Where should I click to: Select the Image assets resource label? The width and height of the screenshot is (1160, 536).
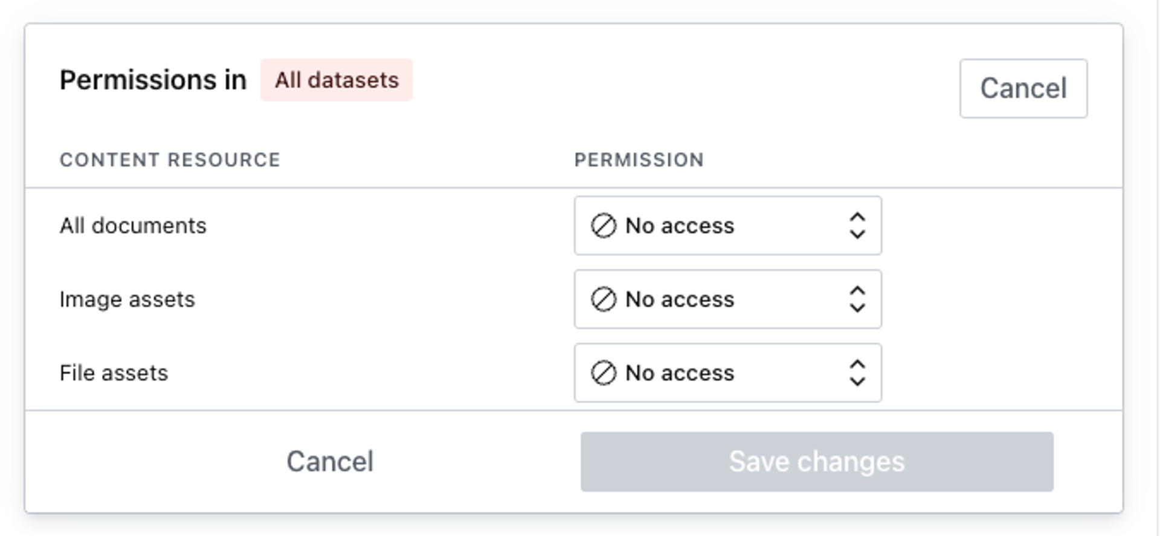click(x=127, y=299)
